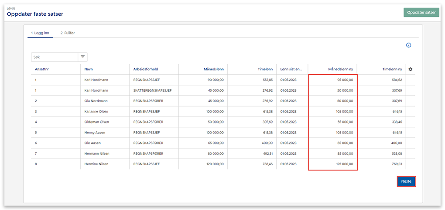Click into the Søk search field

click(x=55, y=57)
